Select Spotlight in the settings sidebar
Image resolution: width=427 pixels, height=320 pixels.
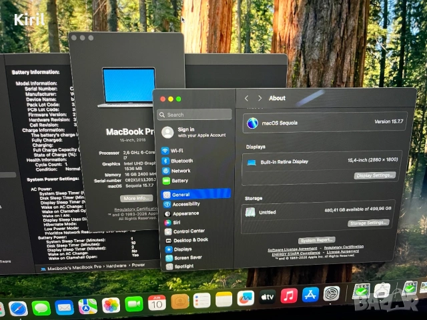coord(179,266)
